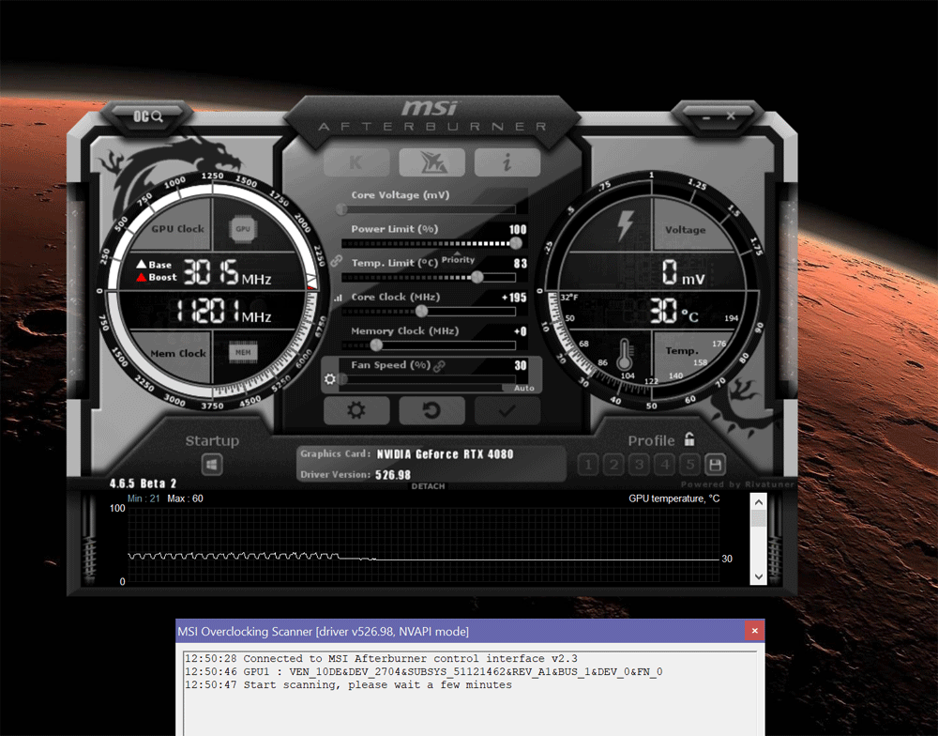938x736 pixels.
Task: Toggle the profile lock icon
Action: coord(689,439)
